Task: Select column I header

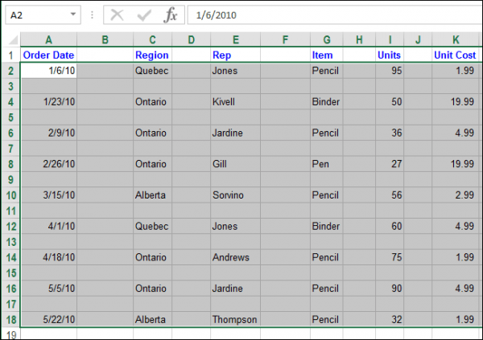Action: (x=390, y=39)
